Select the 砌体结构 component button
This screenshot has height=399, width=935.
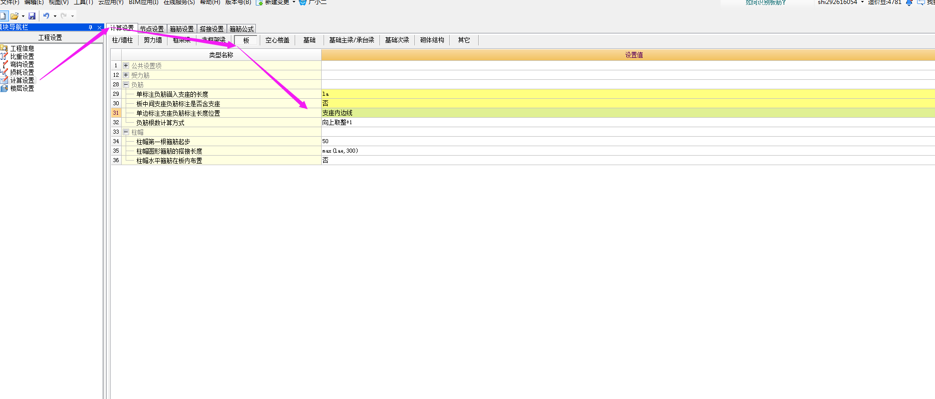point(432,40)
